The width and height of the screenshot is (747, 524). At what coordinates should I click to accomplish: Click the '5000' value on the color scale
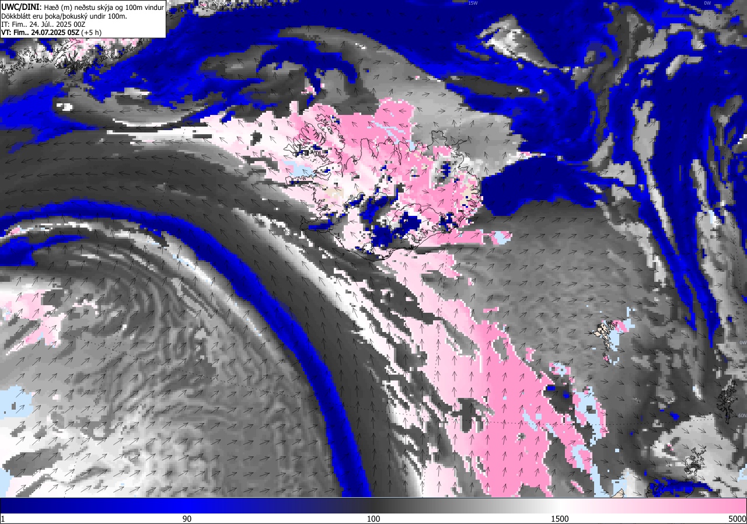pos(737,519)
